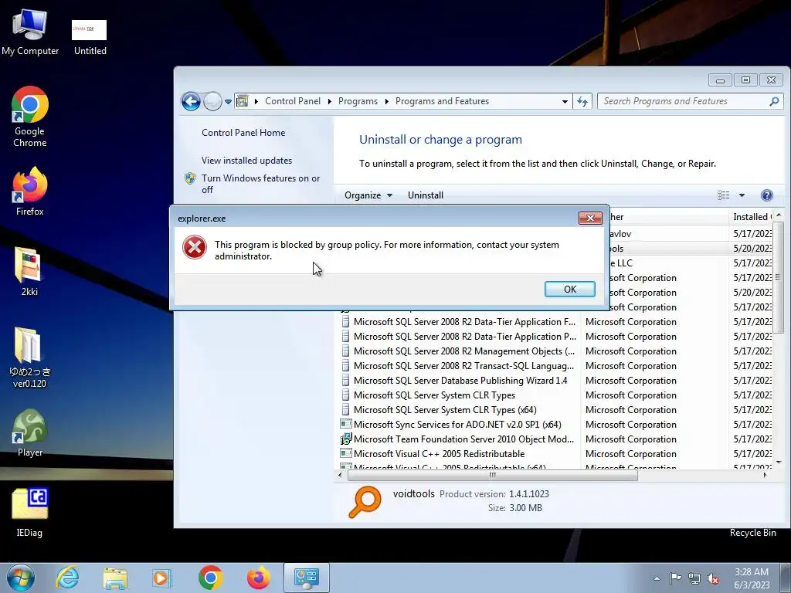
Task: Launch Google Chrome desktop shortcut
Action: [30, 117]
